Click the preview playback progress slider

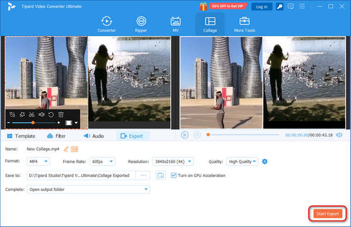(243, 135)
